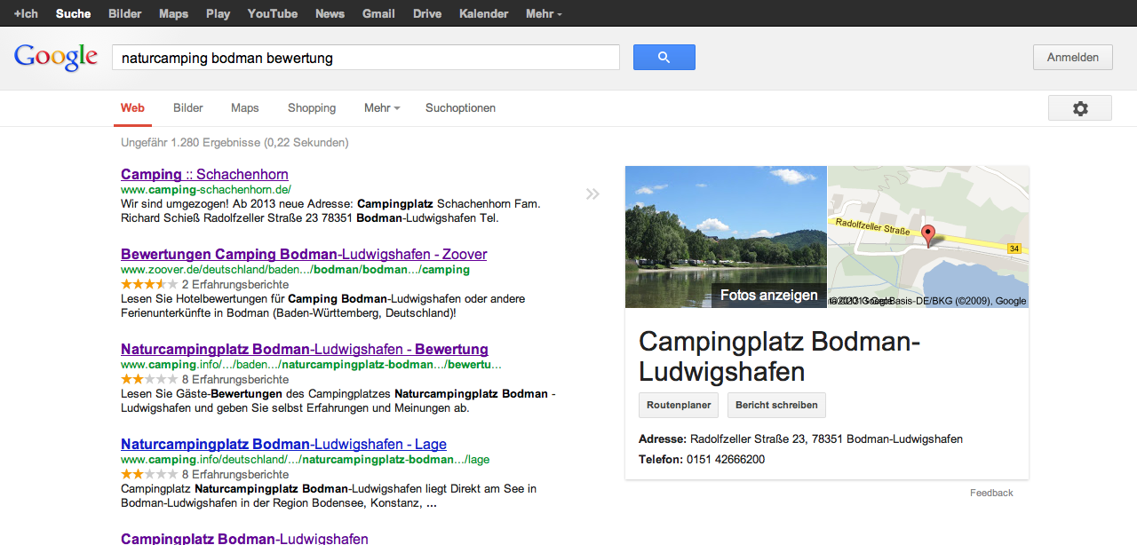Click the double-arrow preview chevron
Image resolution: width=1137 pixels, height=545 pixels.
coord(592,194)
